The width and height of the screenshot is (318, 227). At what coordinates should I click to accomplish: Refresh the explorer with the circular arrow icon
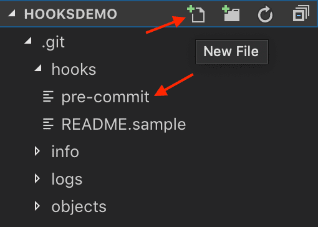(x=265, y=14)
